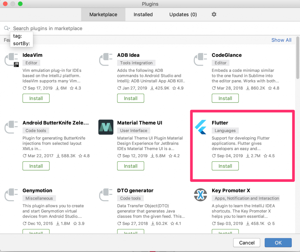Install the Material Theme UI plugin
300x252 pixels.
click(x=131, y=166)
